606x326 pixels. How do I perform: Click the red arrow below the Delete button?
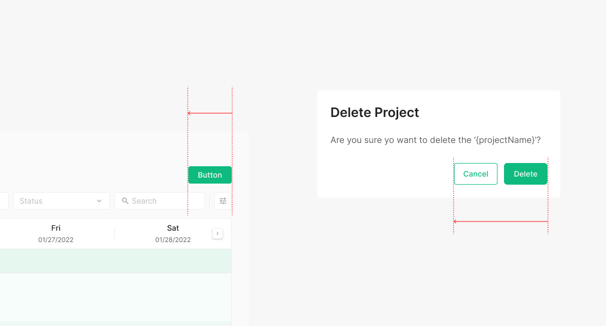(500, 221)
